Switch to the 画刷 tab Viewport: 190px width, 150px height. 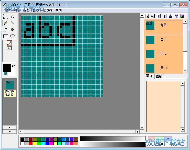coord(159,76)
